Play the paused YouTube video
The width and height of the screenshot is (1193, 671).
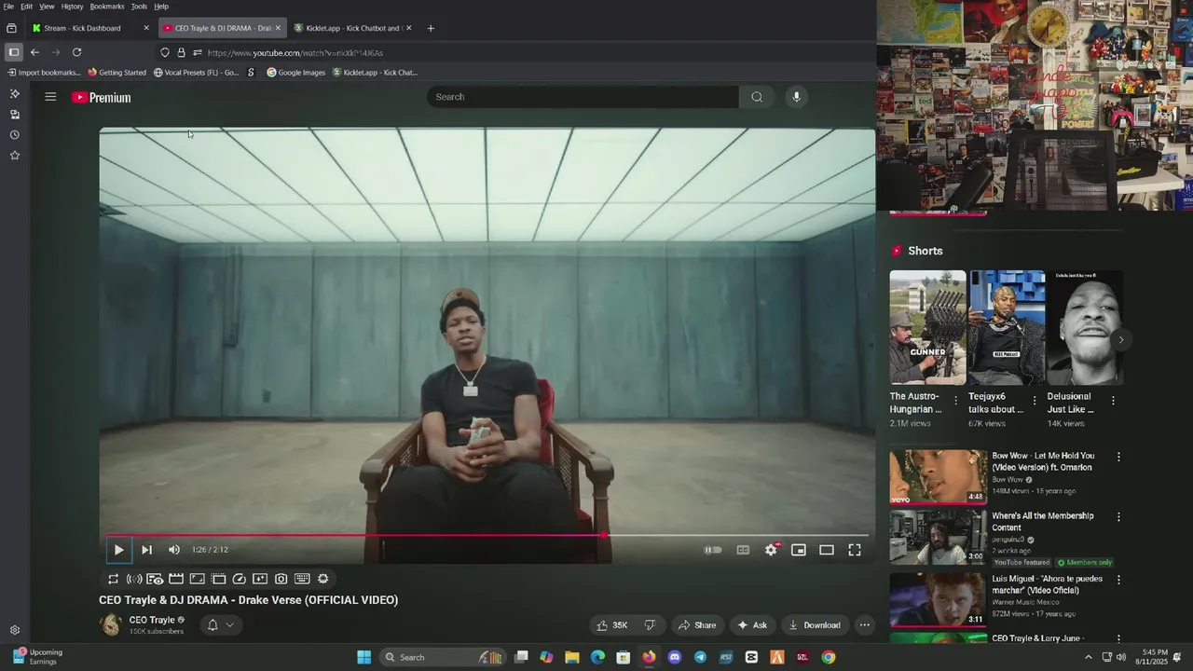118,550
